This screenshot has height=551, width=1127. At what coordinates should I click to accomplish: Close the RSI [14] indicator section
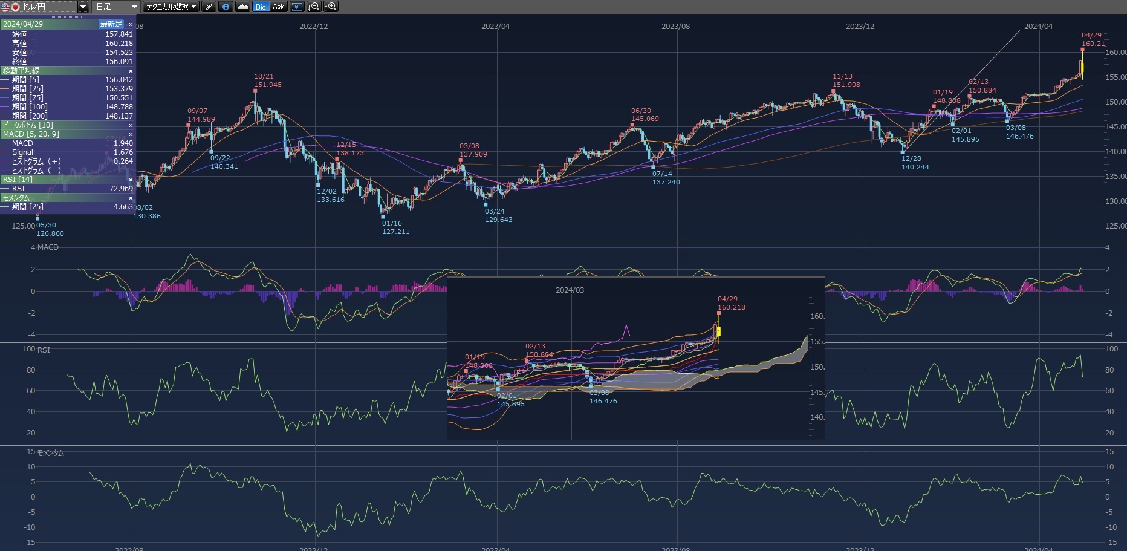[130, 180]
